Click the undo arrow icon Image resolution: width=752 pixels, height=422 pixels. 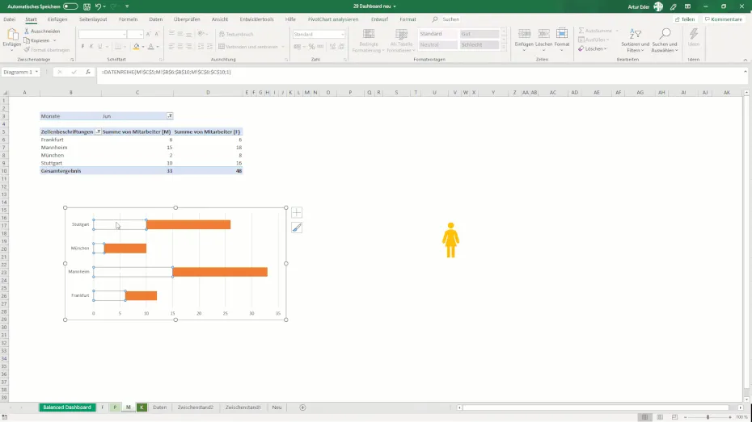[98, 6]
